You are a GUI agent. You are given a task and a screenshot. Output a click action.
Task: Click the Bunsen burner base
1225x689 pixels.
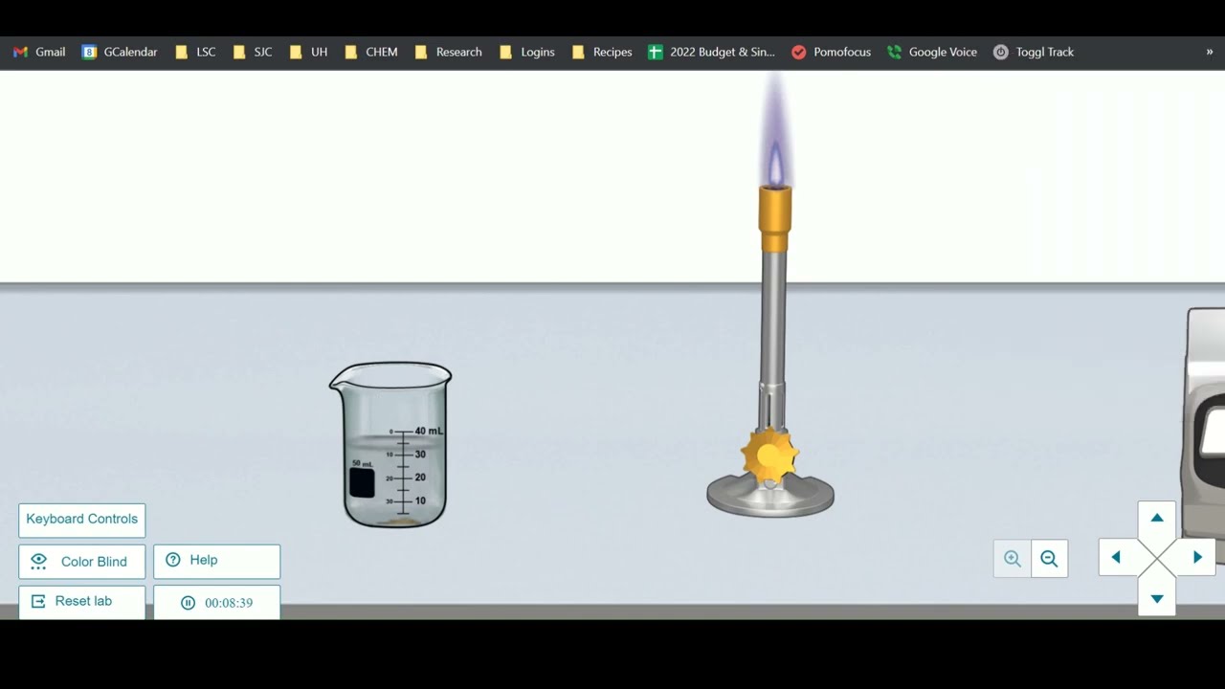(x=770, y=496)
